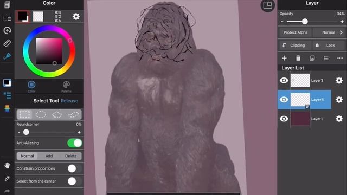Duplicate the layer with the copy icon
Viewport: 347px width, 195px height.
[312, 58]
